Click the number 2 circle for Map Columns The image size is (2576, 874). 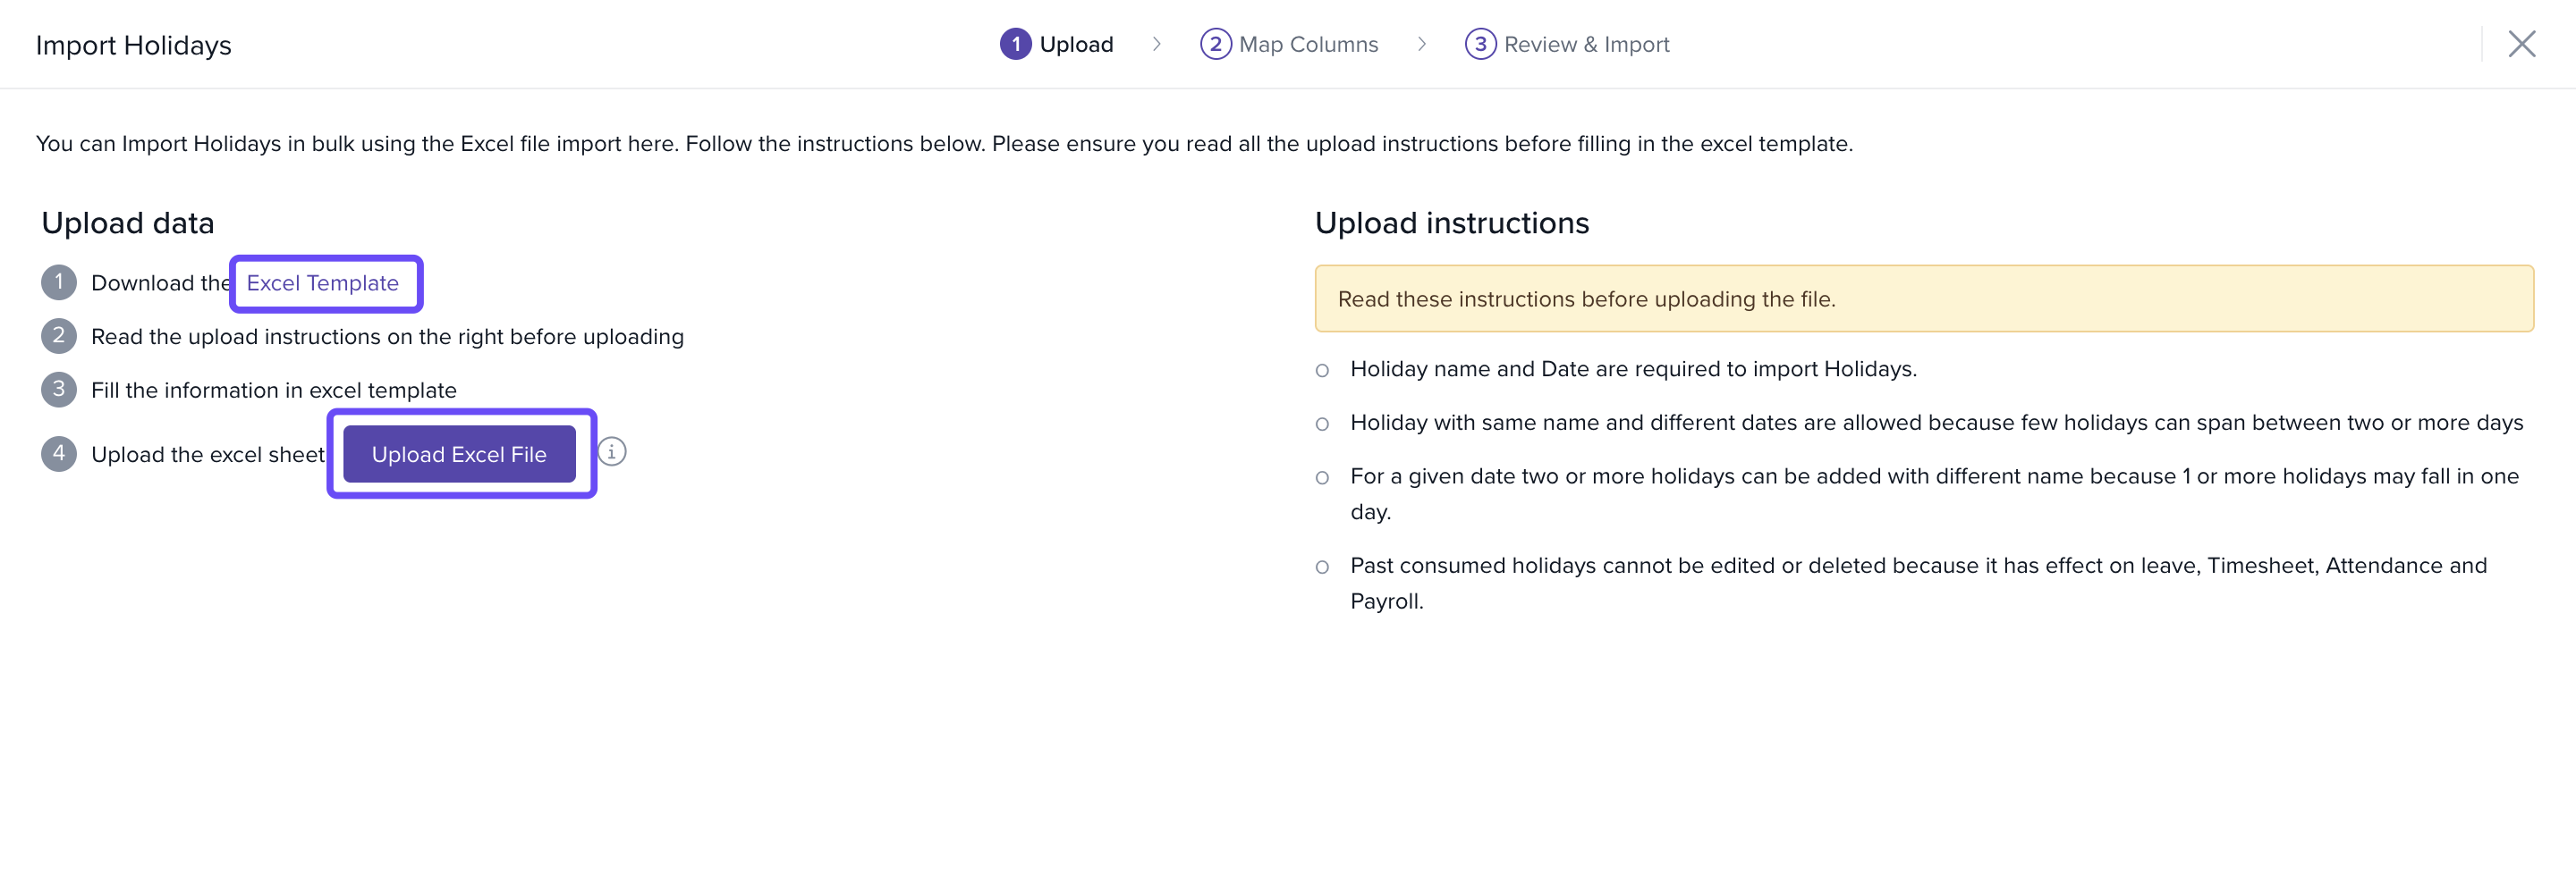(1215, 44)
